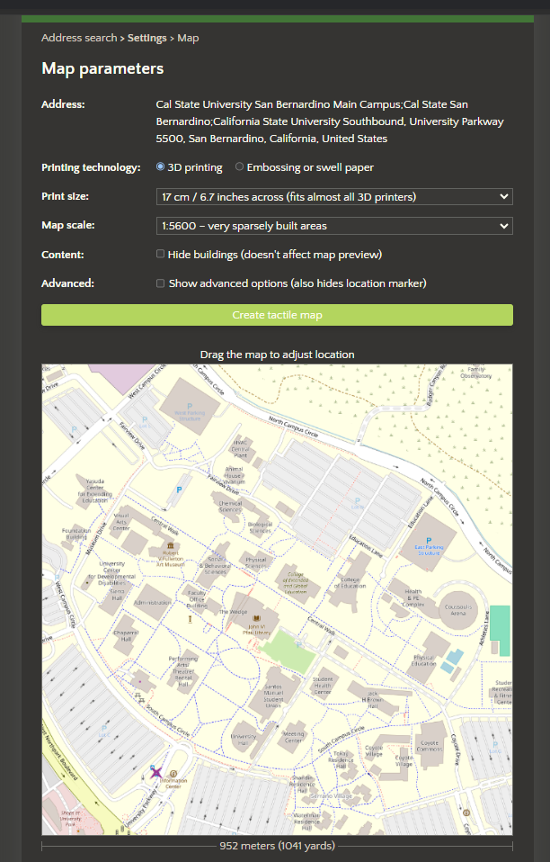The width and height of the screenshot is (550, 862).
Task: Click the John M. Pfau Library book icon
Action: 256,619
